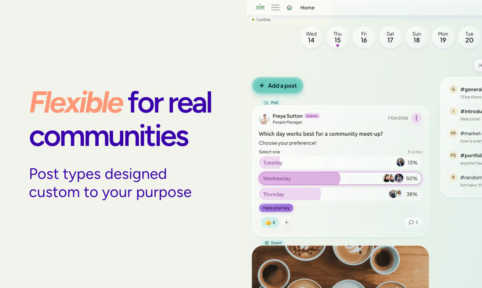Select Sun 18 in the date strip
This screenshot has width=482, height=288.
point(417,37)
